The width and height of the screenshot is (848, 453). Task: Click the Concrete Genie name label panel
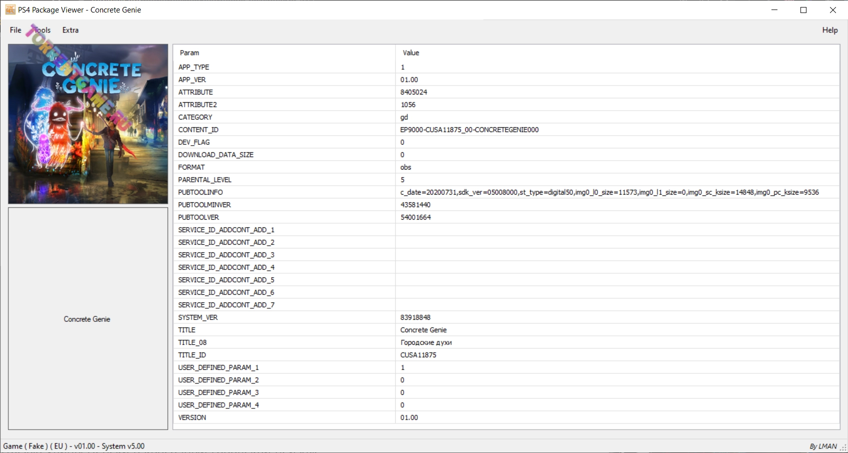point(88,319)
